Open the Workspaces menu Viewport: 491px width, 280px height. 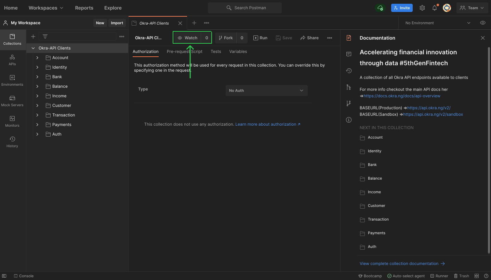pyautogui.click(x=46, y=8)
